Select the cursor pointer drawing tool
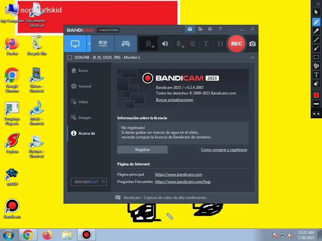This screenshot has height=241, width=322. (316, 12)
